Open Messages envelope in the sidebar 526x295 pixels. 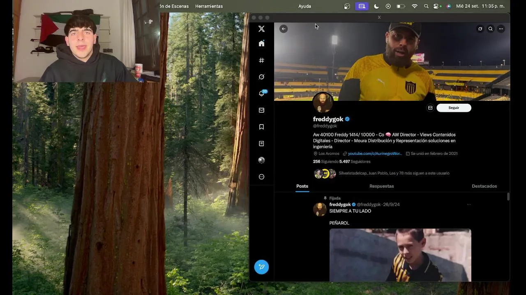pos(261,110)
